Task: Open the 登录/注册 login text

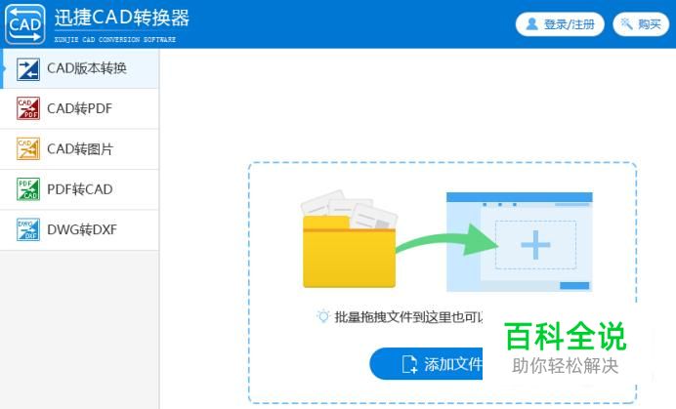Action: click(x=570, y=24)
